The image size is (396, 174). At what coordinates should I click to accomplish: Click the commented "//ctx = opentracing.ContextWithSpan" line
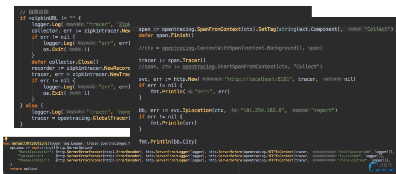click(230, 48)
